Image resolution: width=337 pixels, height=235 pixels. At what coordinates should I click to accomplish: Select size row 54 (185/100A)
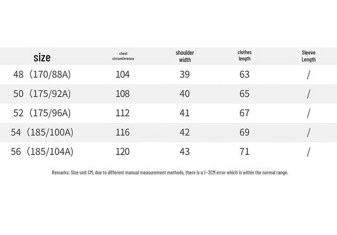[x=168, y=133]
